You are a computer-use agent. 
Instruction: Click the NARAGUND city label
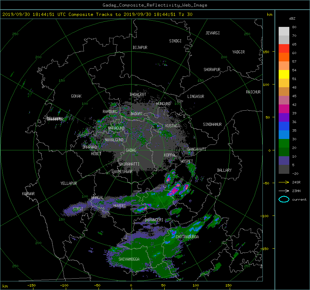pos(116,128)
